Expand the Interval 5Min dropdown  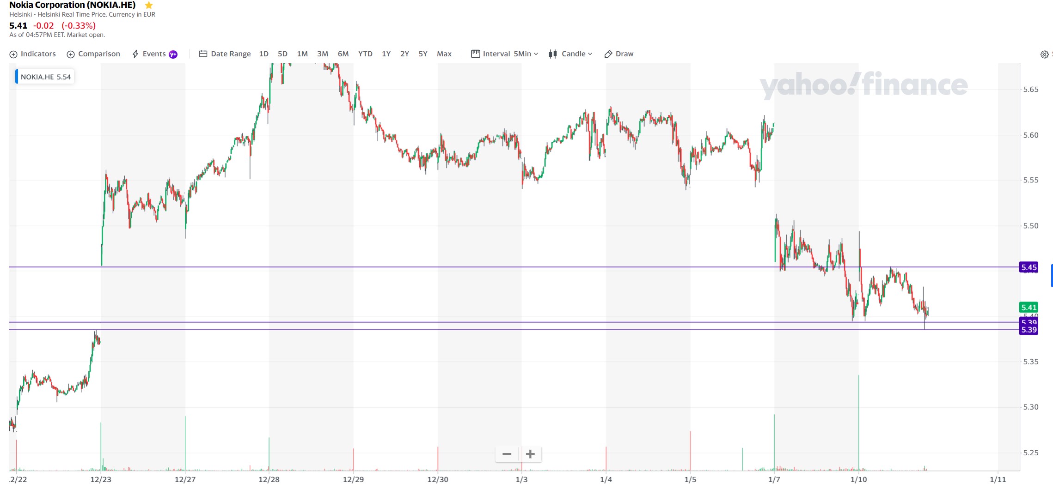click(505, 54)
